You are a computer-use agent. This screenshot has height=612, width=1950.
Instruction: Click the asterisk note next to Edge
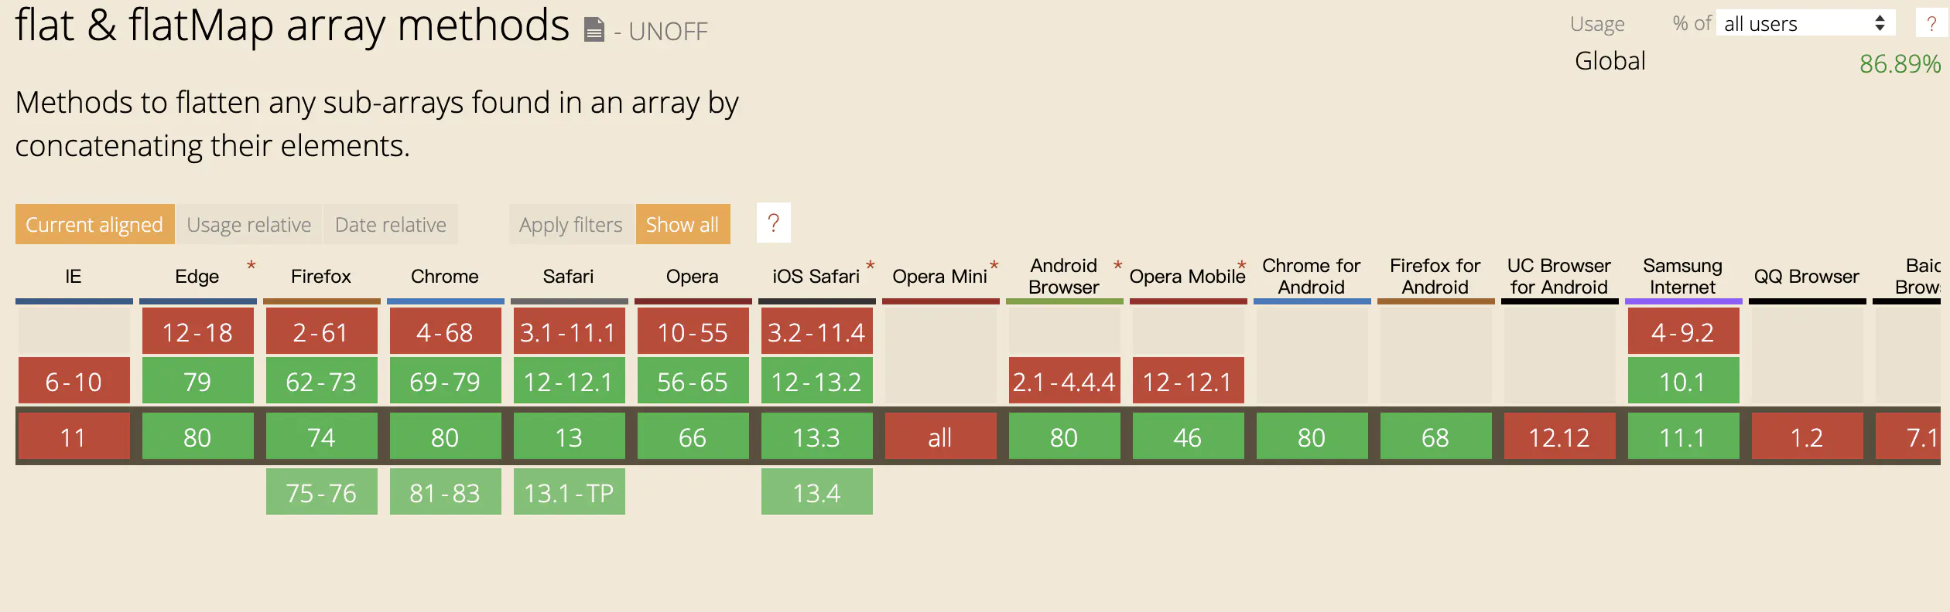251,267
